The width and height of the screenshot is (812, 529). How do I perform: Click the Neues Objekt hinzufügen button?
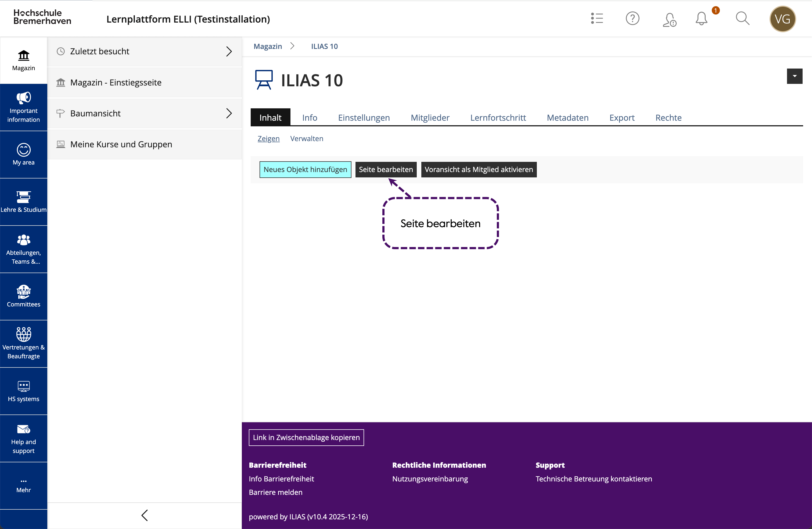coord(305,170)
